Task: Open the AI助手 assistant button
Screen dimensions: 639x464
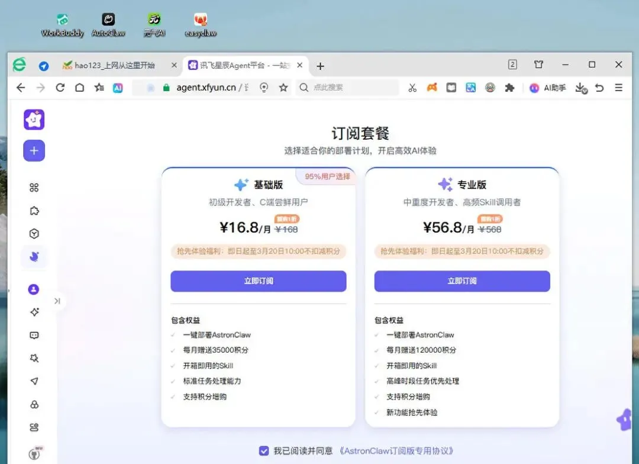Action: [548, 88]
